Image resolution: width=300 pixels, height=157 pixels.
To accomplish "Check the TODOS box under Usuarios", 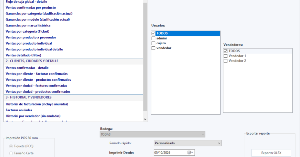I will 153,34.
